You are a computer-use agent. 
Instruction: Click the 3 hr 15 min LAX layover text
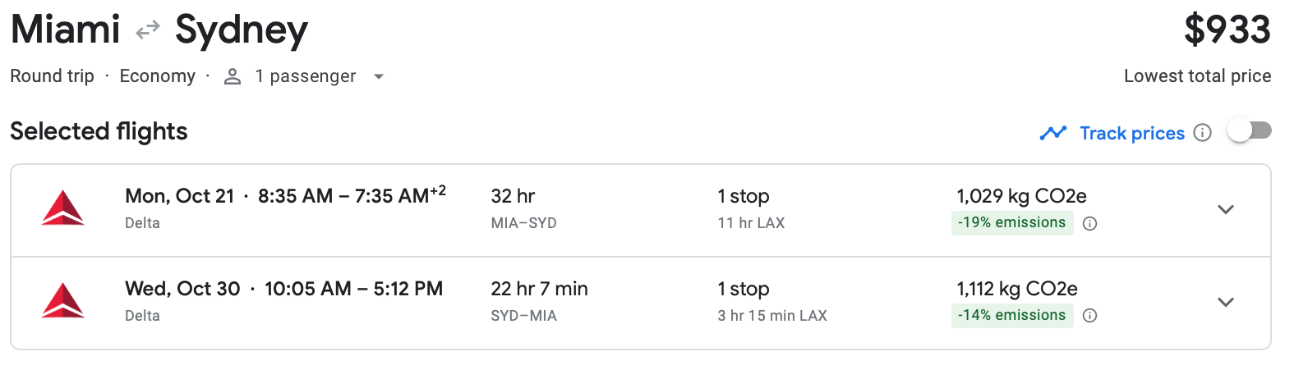tap(771, 316)
